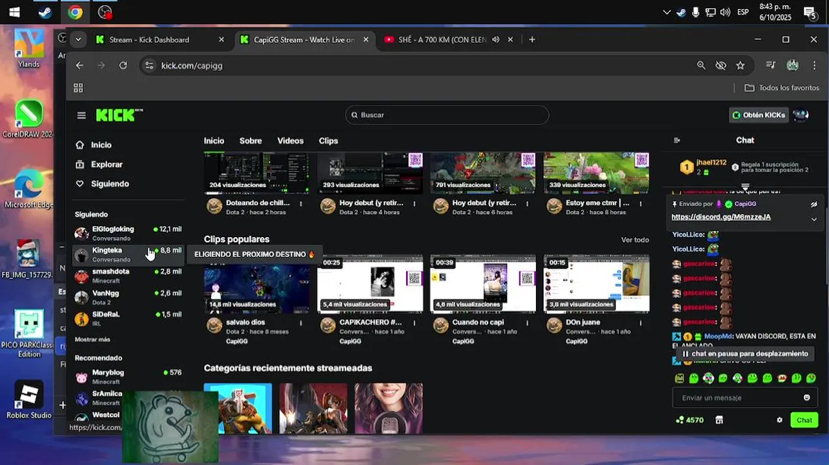The width and height of the screenshot is (829, 465).
Task: Open smashdota channel in Siguiendo list
Action: [128, 276]
